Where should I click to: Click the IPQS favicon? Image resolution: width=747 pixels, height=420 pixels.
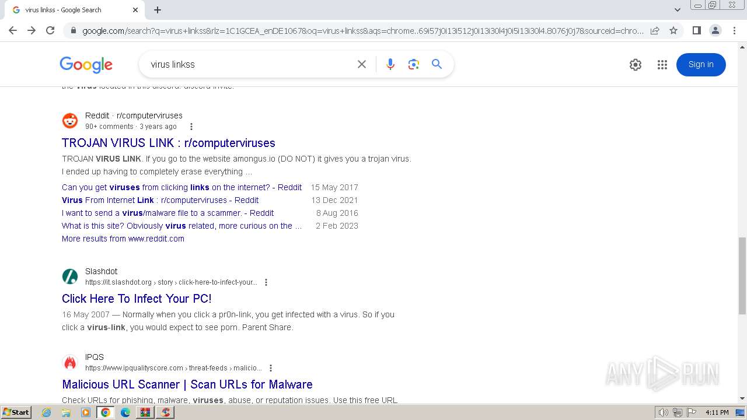[x=70, y=362]
